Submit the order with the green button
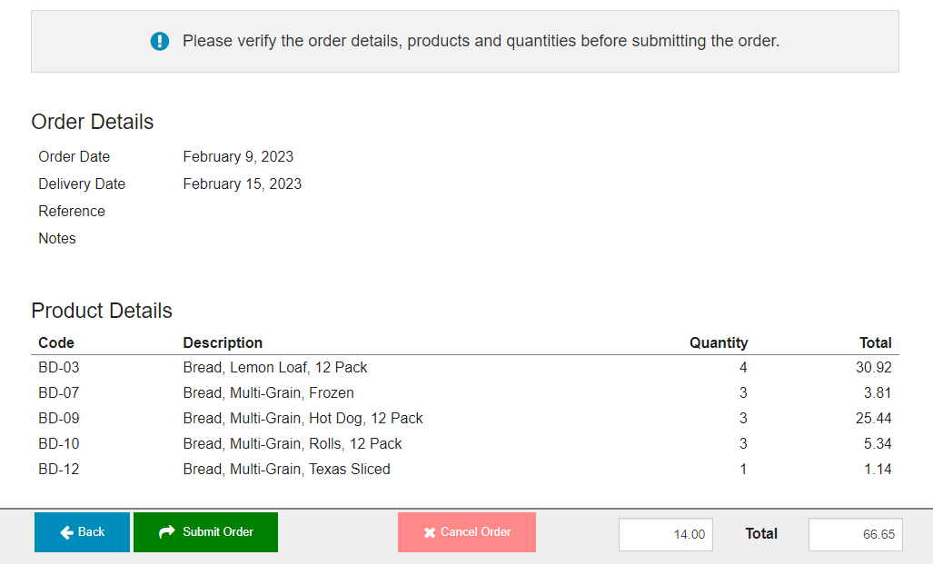This screenshot has width=933, height=565. 205,532
